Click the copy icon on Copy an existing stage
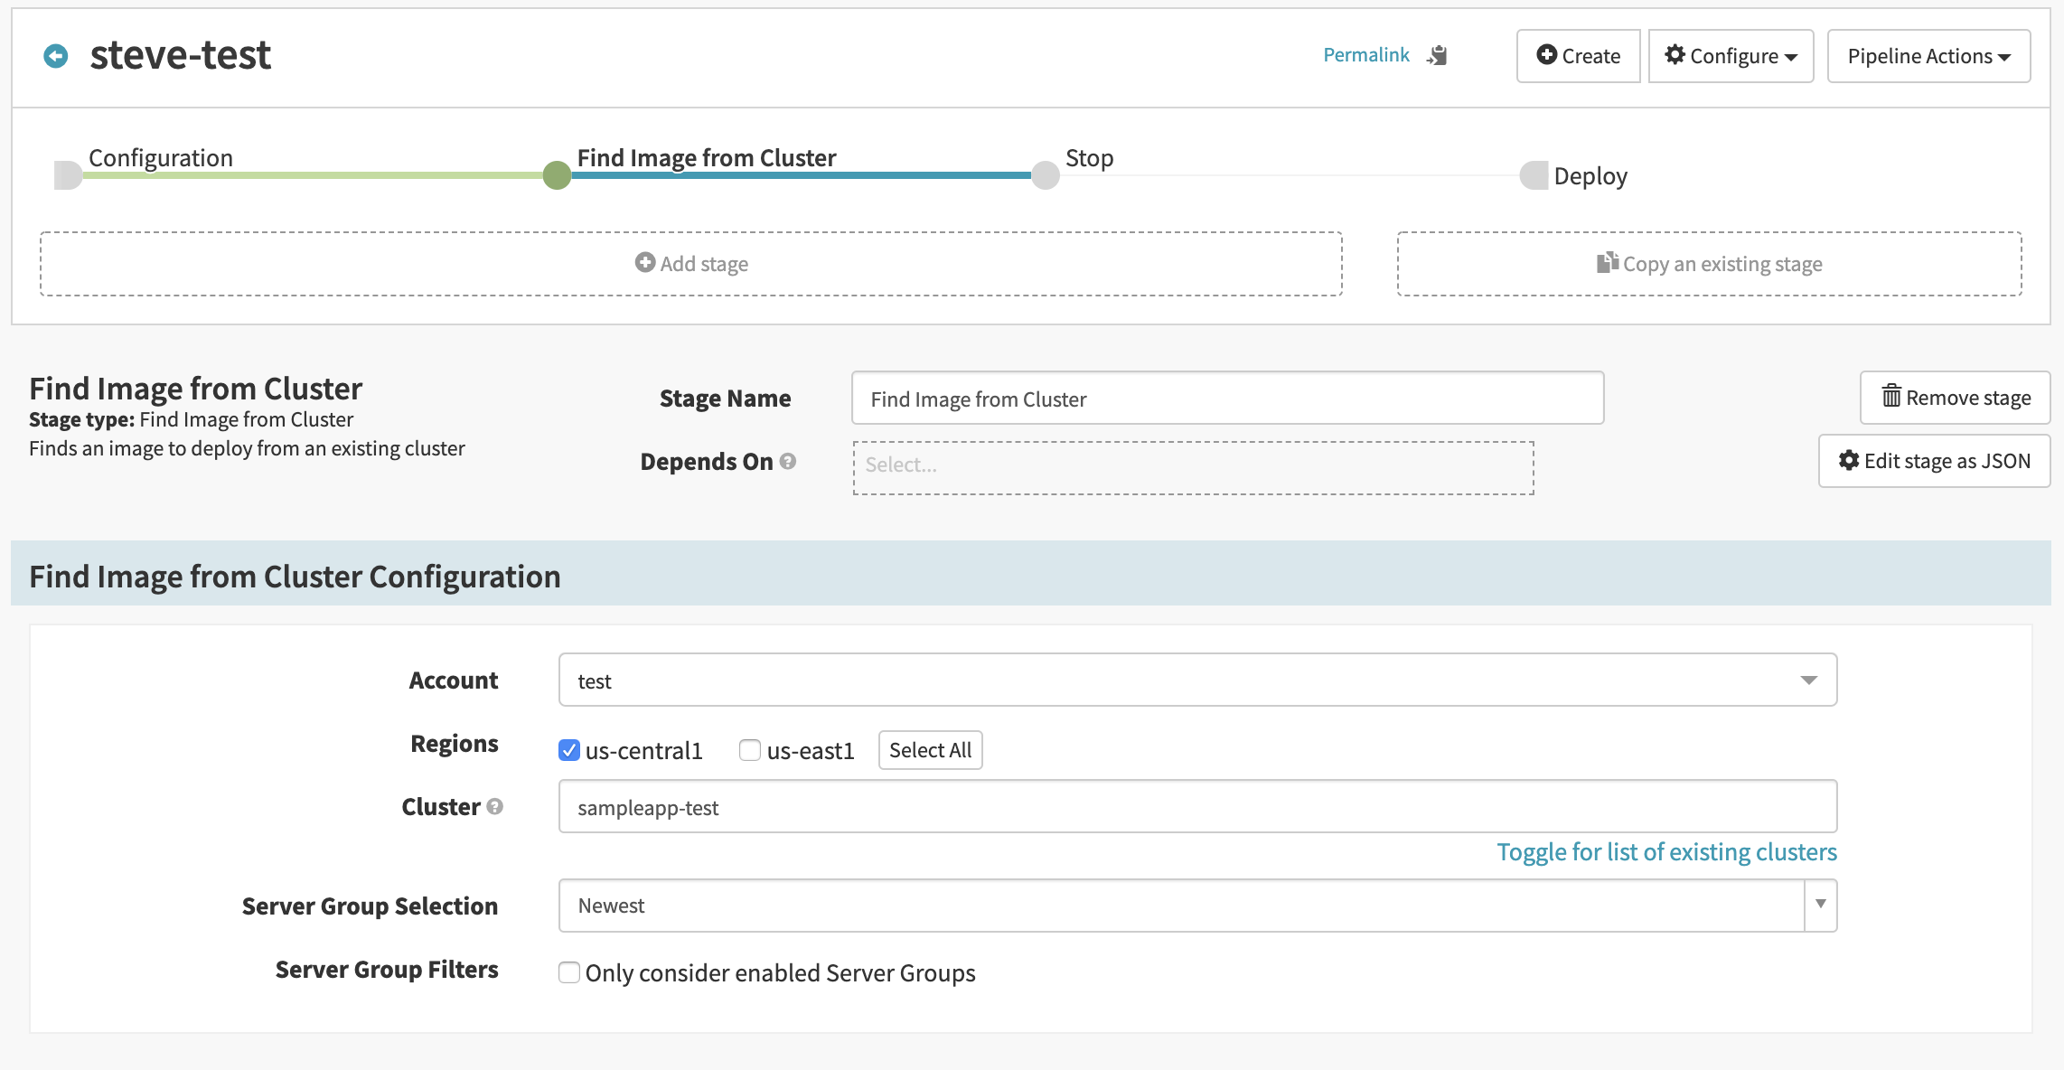Viewport: 2064px width, 1070px height. (x=1606, y=263)
